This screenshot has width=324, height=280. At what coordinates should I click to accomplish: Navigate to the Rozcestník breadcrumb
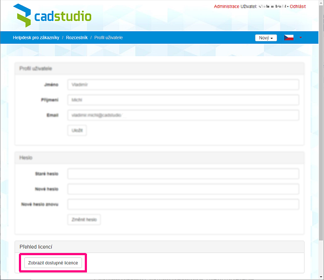pyautogui.click(x=77, y=38)
